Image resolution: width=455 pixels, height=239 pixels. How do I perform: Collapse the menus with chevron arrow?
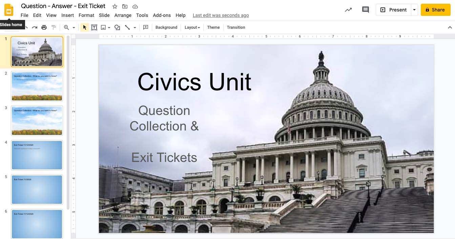coord(450,27)
